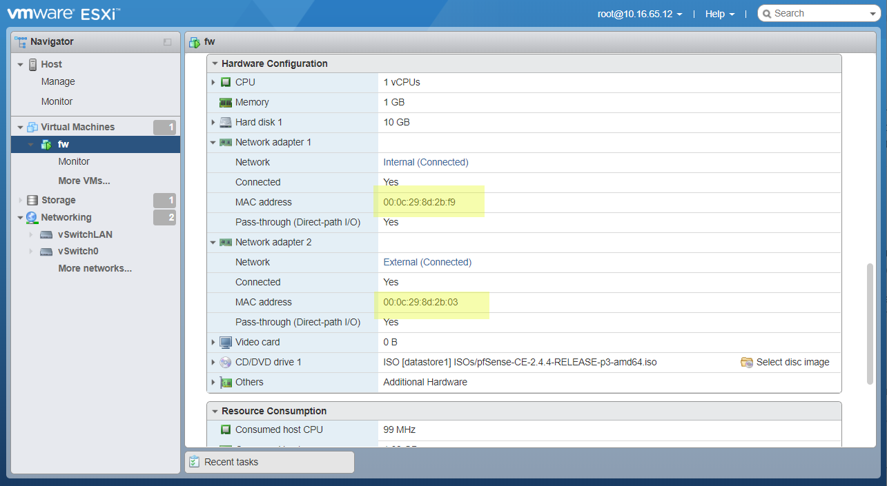Click the fw VM icon in header
This screenshot has width=887, height=486.
point(195,41)
